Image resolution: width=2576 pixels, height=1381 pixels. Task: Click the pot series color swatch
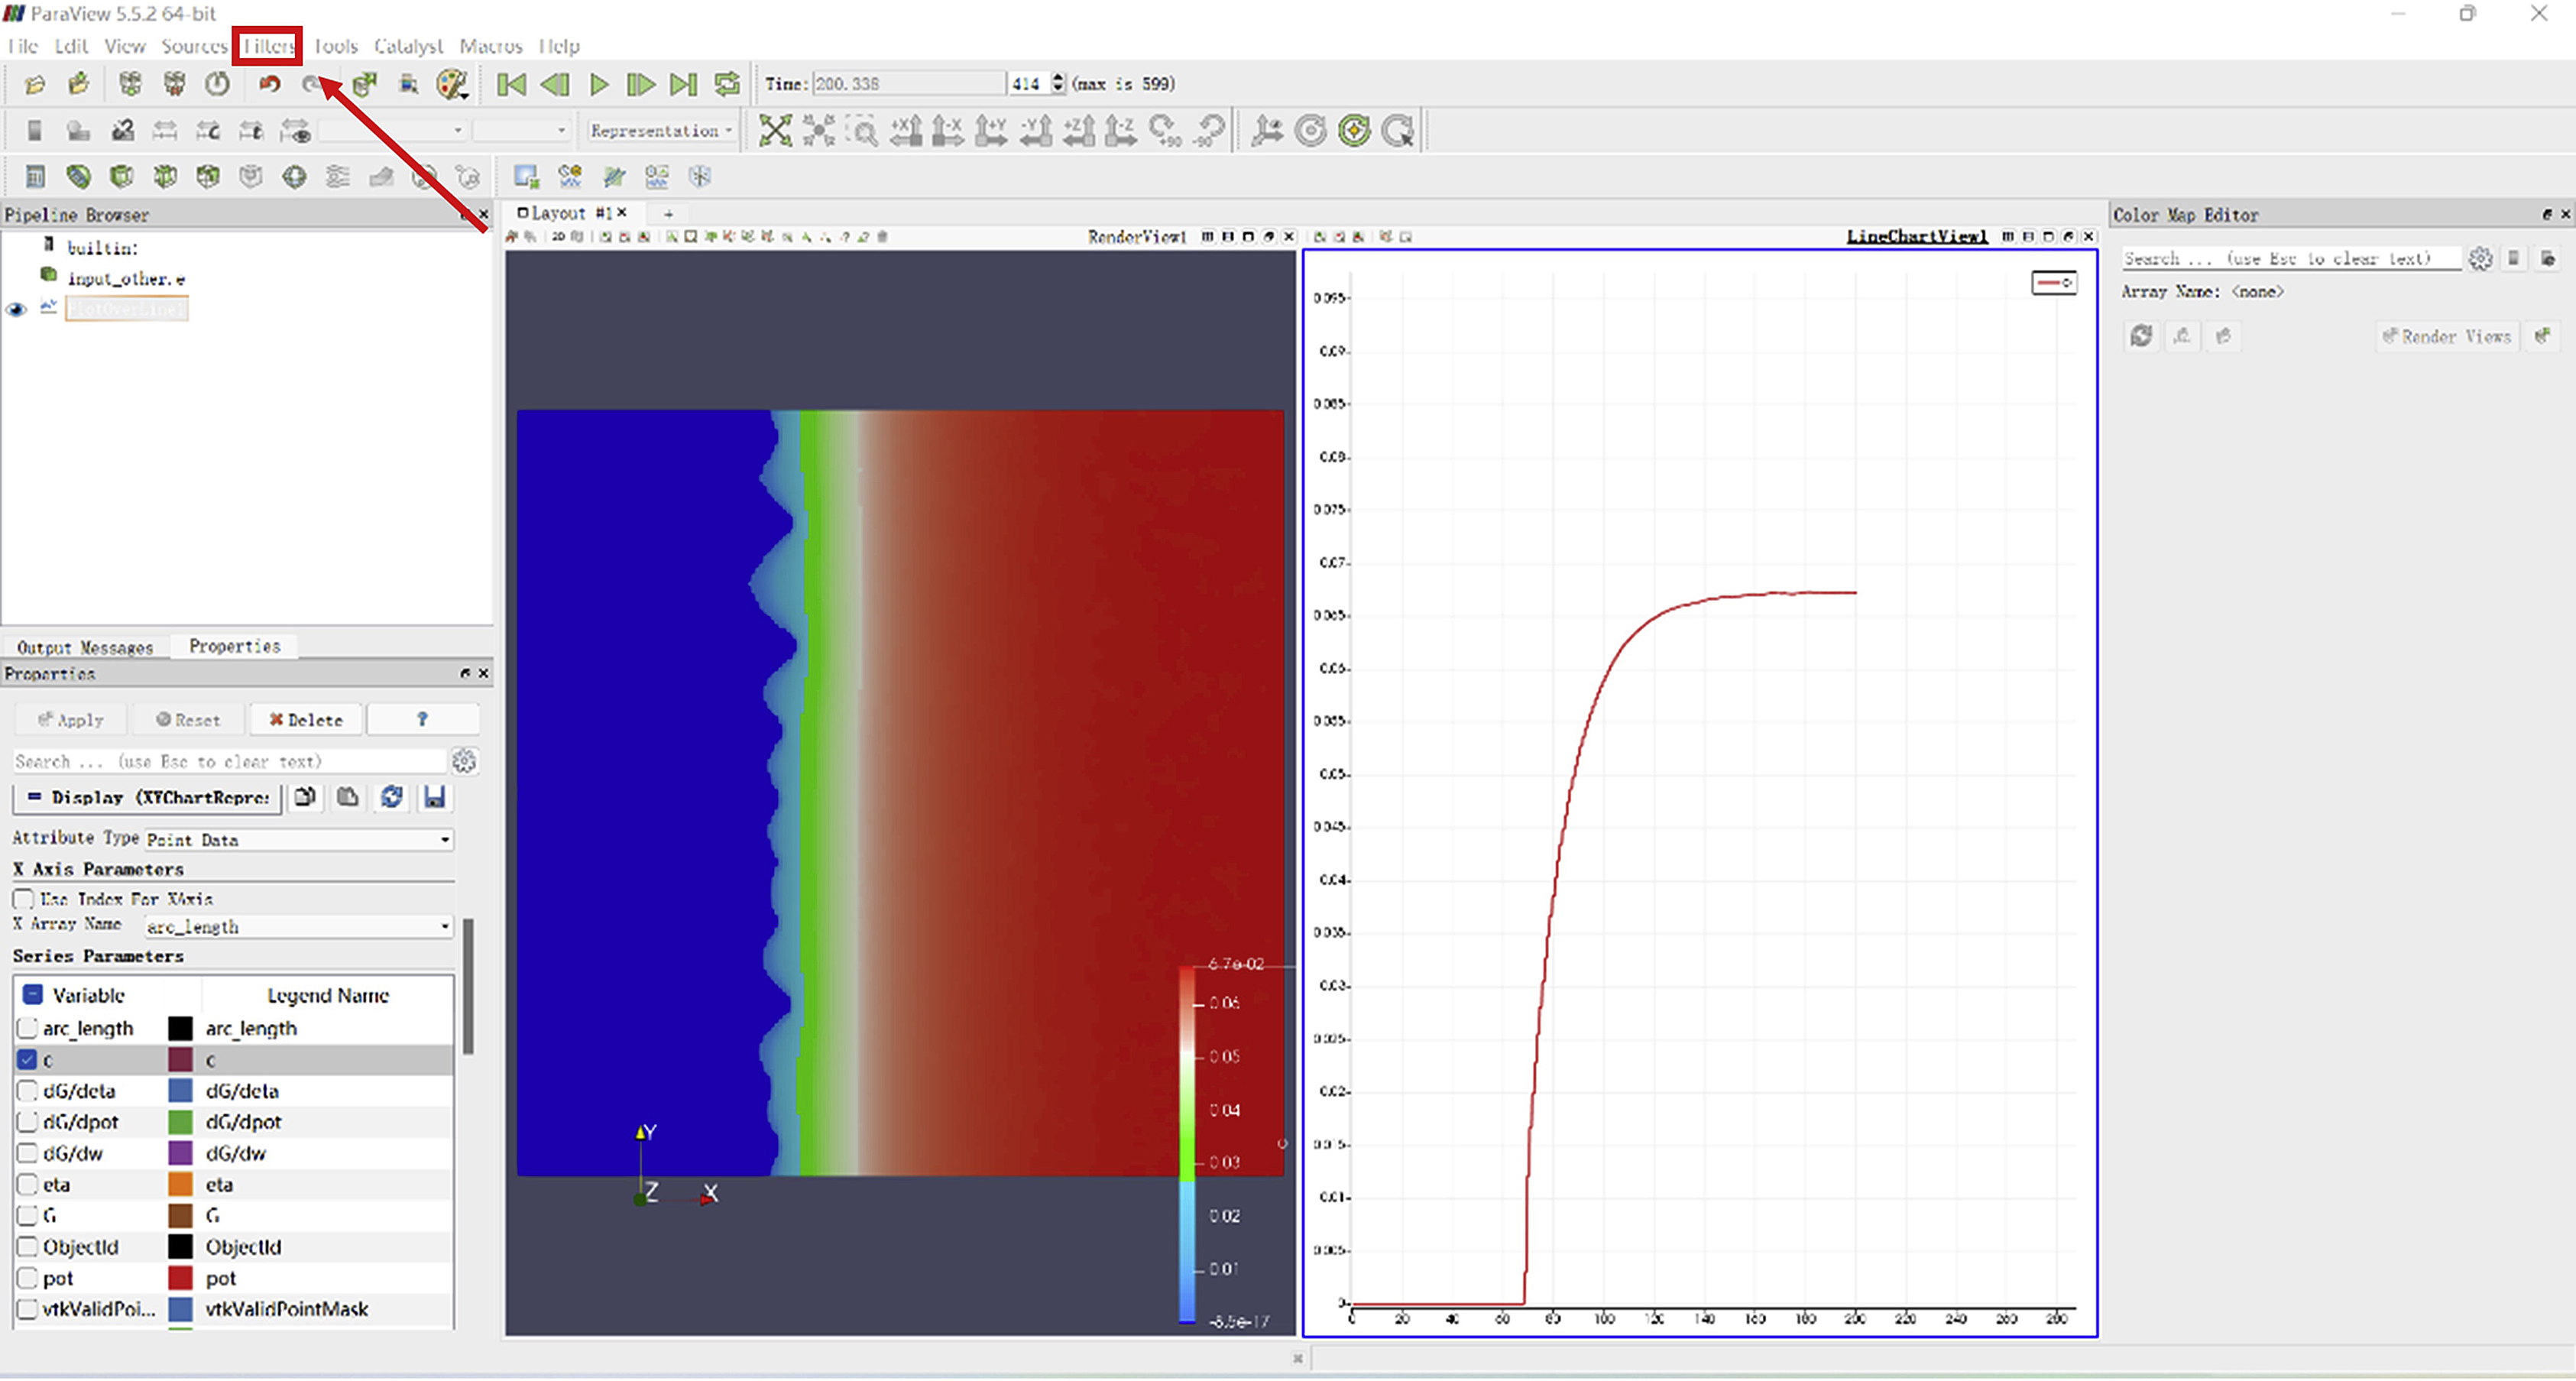[x=180, y=1279]
